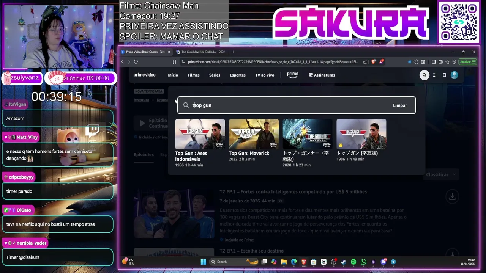Viewport: 486px width, 273px height.
Task: Open WhatsApp from the taskbar
Action: (x=363, y=262)
